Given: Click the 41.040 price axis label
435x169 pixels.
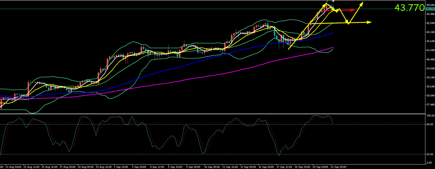Looking at the screenshot, I should pyautogui.click(x=430, y=50).
